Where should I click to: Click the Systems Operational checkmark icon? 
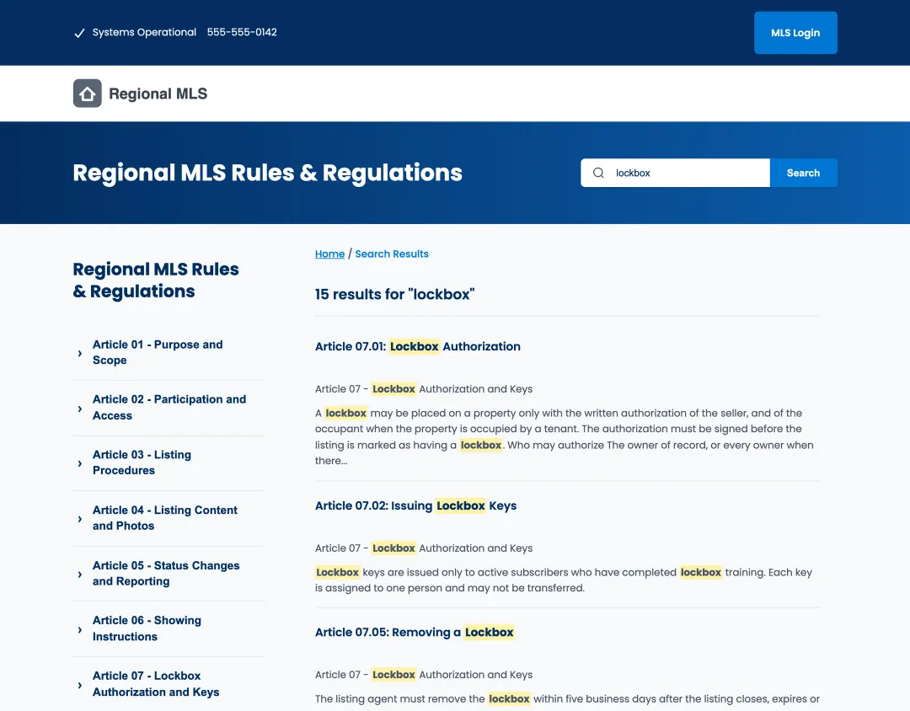click(x=79, y=33)
